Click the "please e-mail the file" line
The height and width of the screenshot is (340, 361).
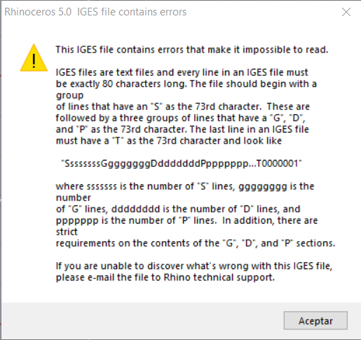165,278
